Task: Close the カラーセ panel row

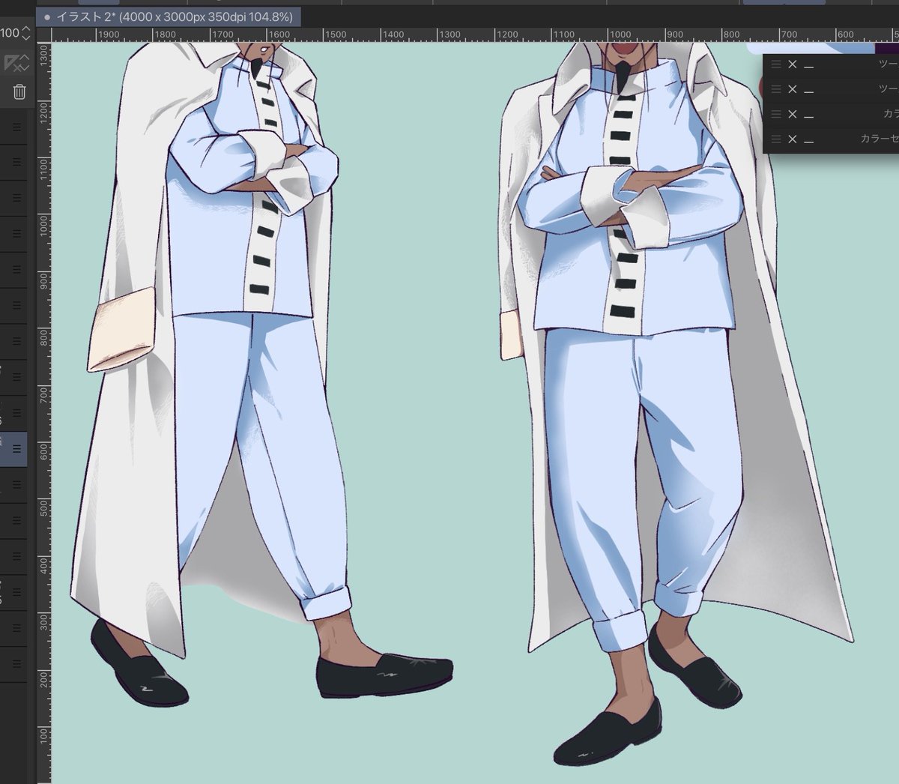Action: pyautogui.click(x=793, y=139)
